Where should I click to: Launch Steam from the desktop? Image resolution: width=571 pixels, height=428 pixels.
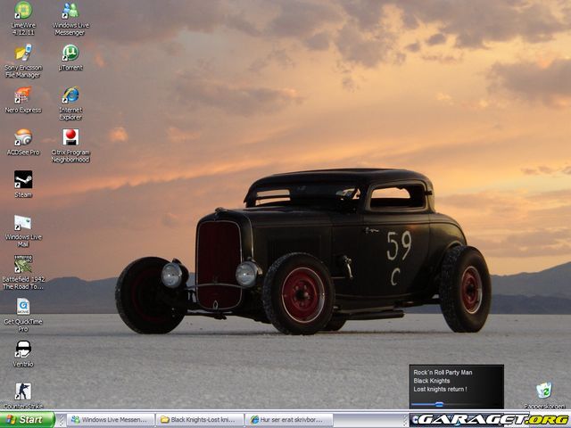click(23, 179)
